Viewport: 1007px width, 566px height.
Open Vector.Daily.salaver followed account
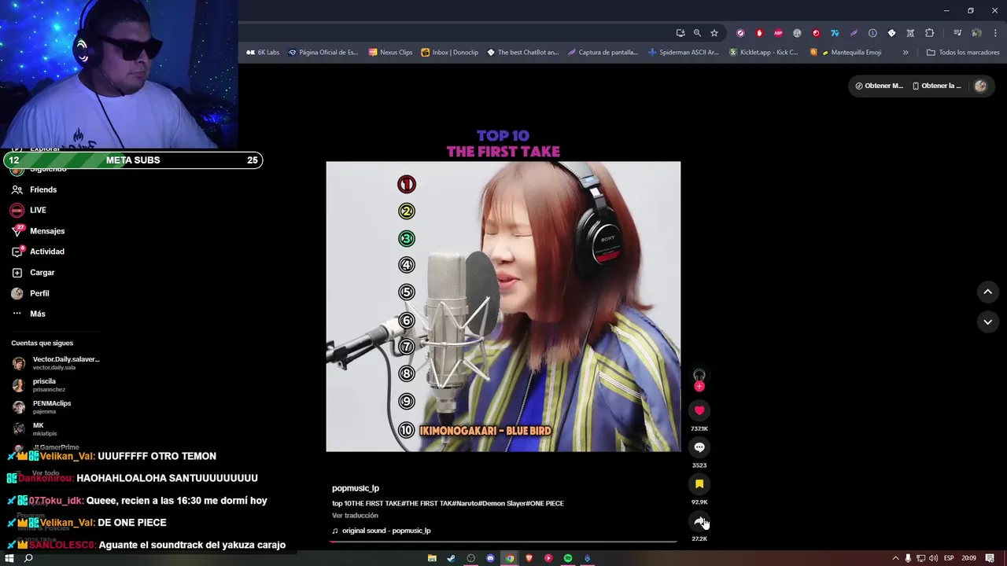[56, 363]
